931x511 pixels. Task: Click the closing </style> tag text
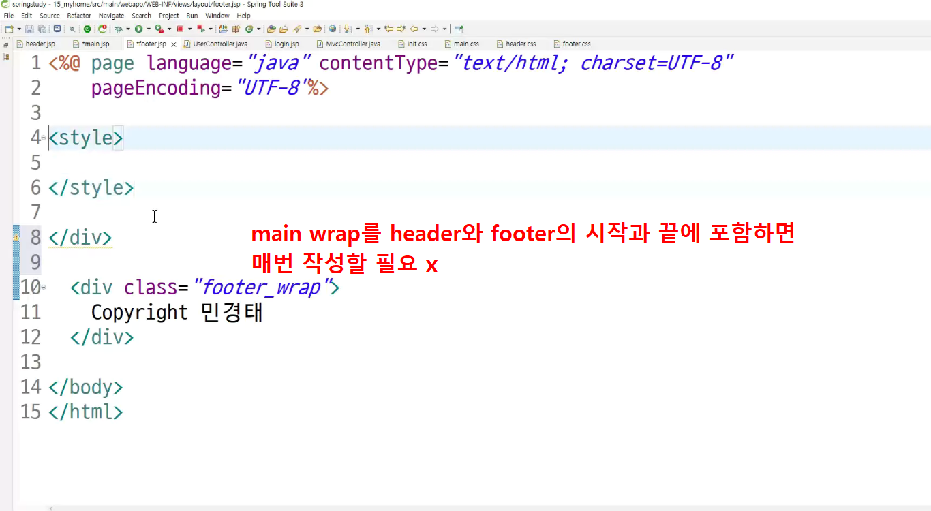91,187
